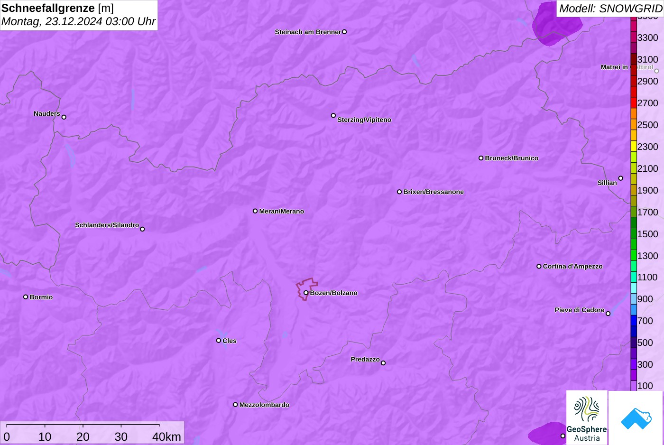
Task: Select the Steinach am Brenner map marker
Action: pos(344,32)
